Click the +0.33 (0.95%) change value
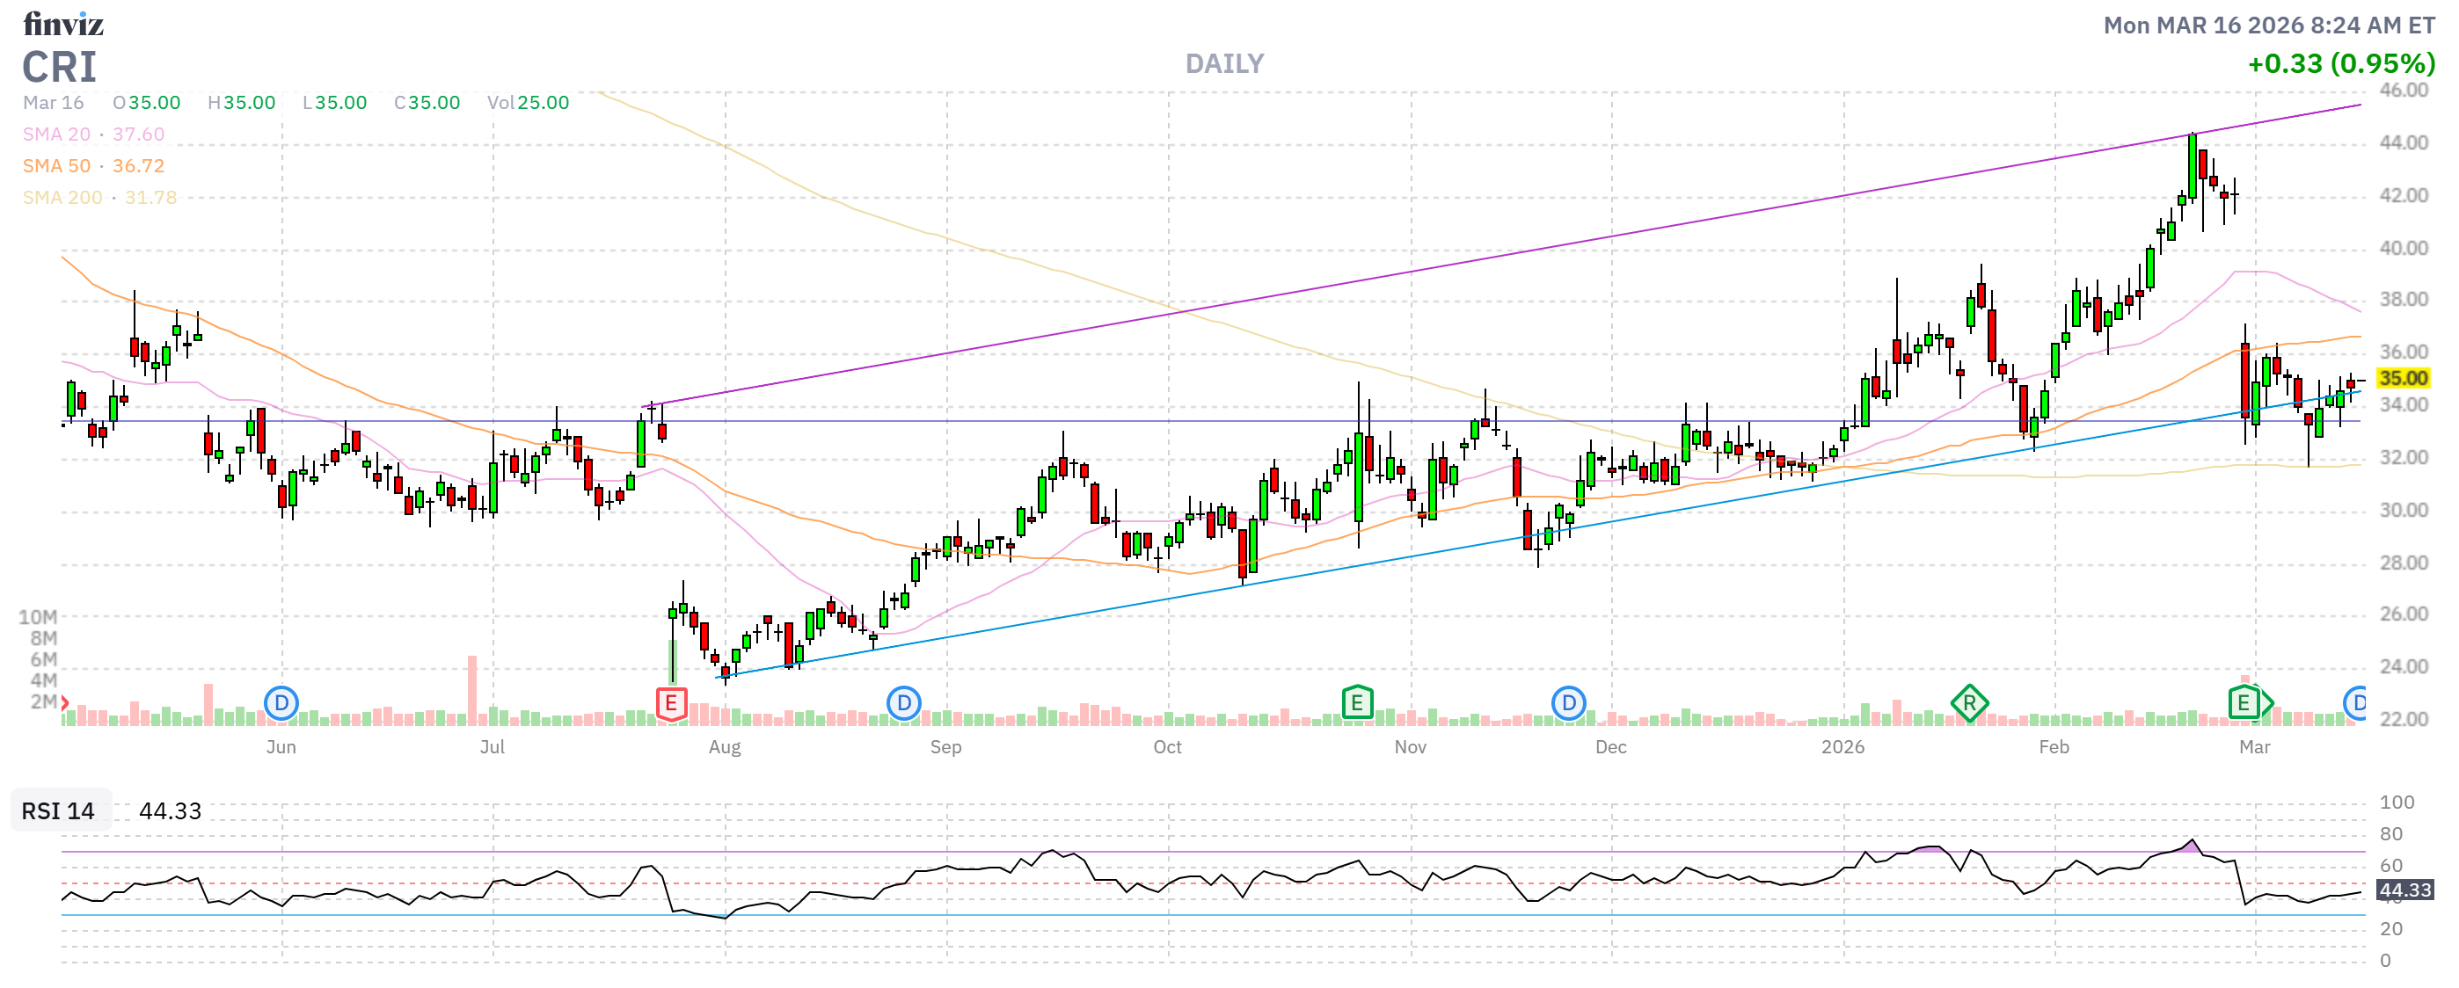Screen dimensions: 2459x988 (2340, 64)
